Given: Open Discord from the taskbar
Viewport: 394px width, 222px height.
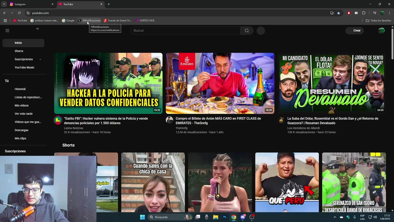Looking at the screenshot, I should [x=243, y=217].
